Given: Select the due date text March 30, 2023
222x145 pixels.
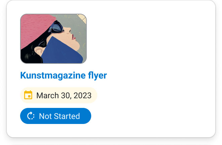Looking at the screenshot, I should 64,95.
